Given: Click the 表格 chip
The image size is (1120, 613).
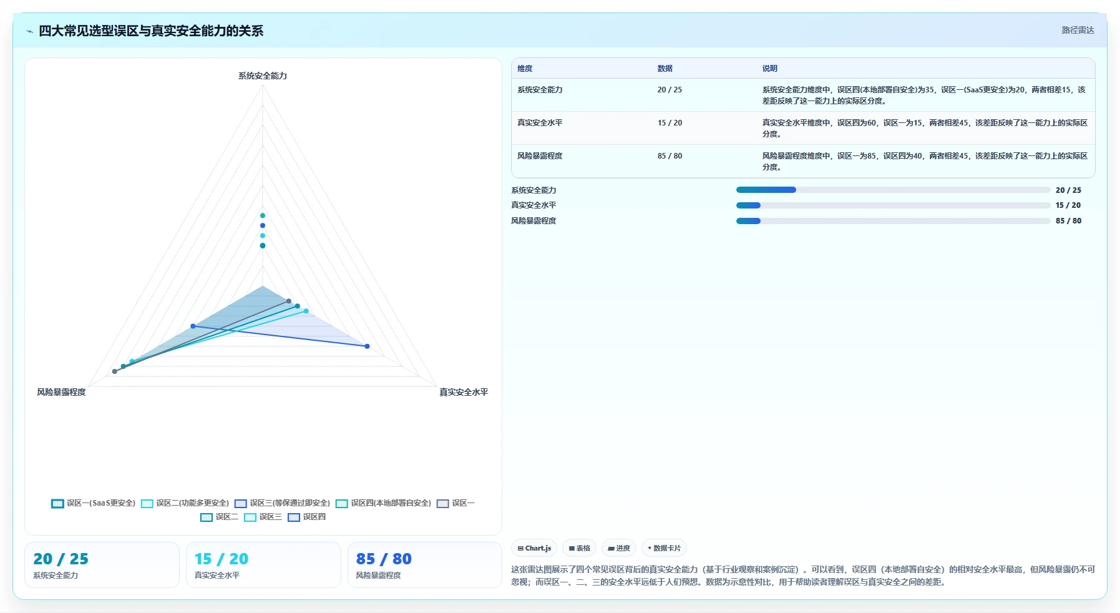Looking at the screenshot, I should tap(579, 548).
